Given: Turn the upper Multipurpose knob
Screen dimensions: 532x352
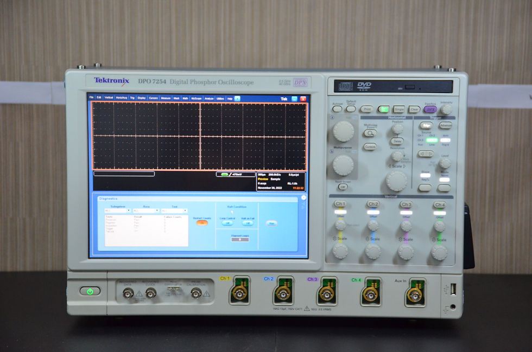Looking at the screenshot, I should tap(343, 131).
